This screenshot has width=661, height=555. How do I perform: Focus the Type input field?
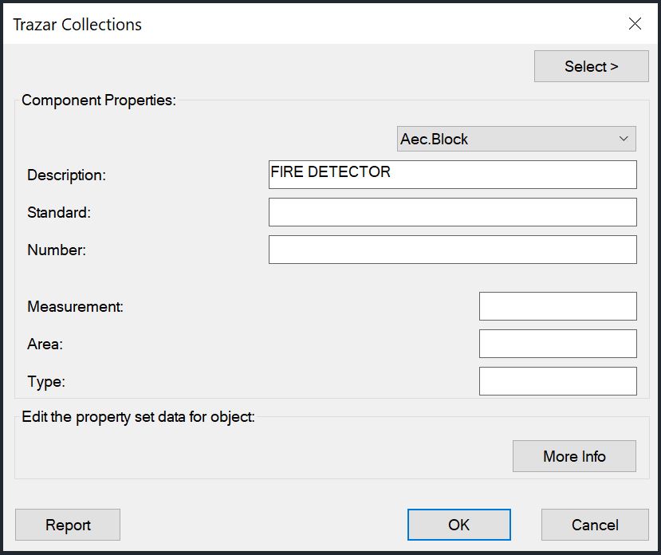(557, 381)
